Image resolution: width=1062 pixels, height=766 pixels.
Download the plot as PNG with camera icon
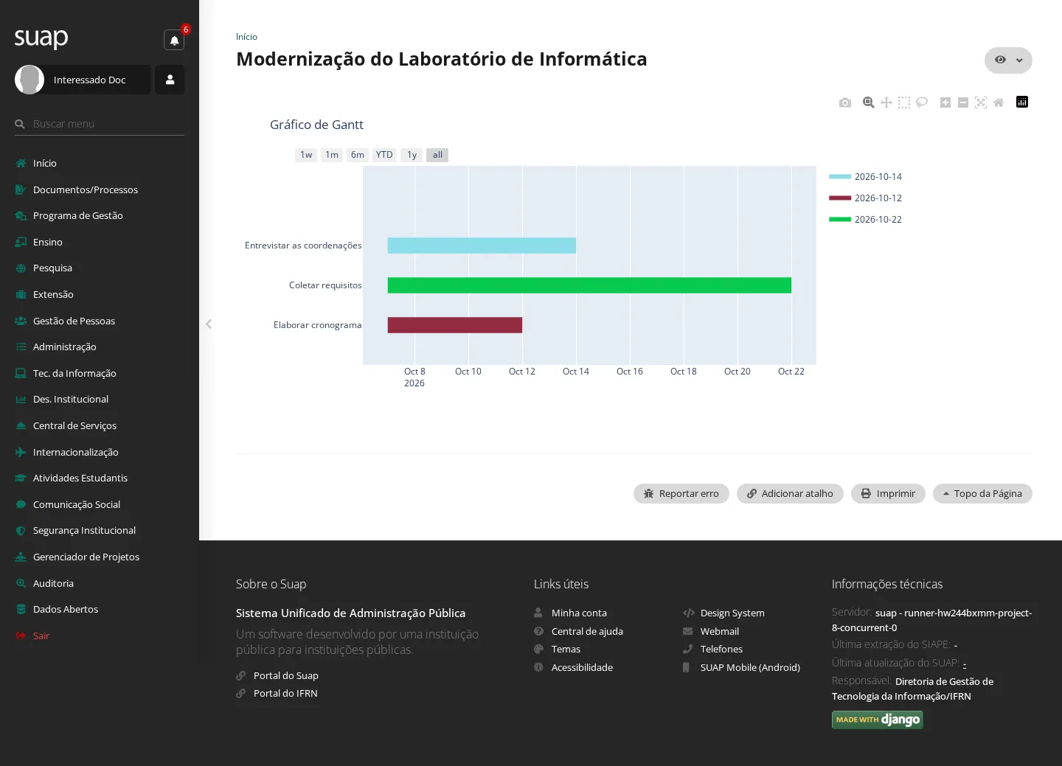[x=845, y=102]
